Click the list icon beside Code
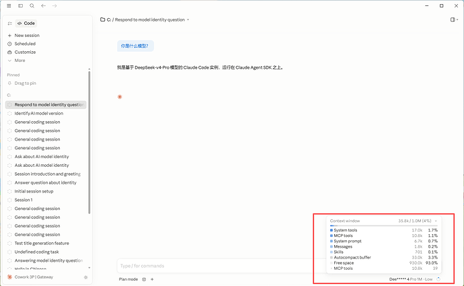The height and width of the screenshot is (286, 464). pyautogui.click(x=10, y=24)
